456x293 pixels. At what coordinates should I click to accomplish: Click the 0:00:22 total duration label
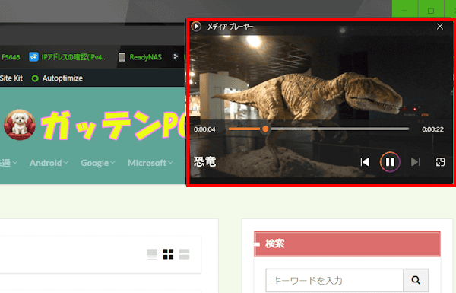(432, 129)
